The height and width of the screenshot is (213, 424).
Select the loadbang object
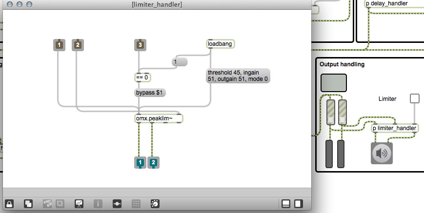click(220, 44)
